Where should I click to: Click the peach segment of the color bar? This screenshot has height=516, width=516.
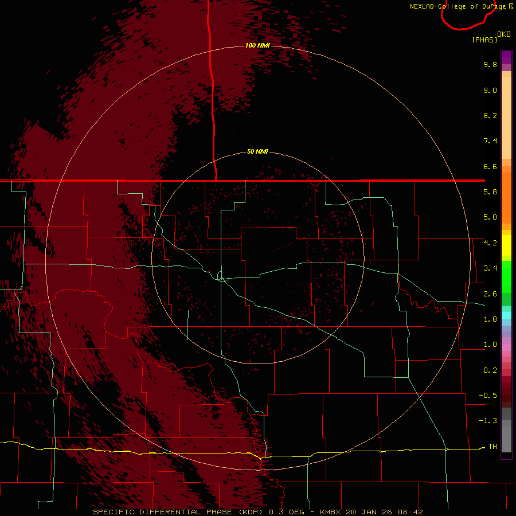506,118
